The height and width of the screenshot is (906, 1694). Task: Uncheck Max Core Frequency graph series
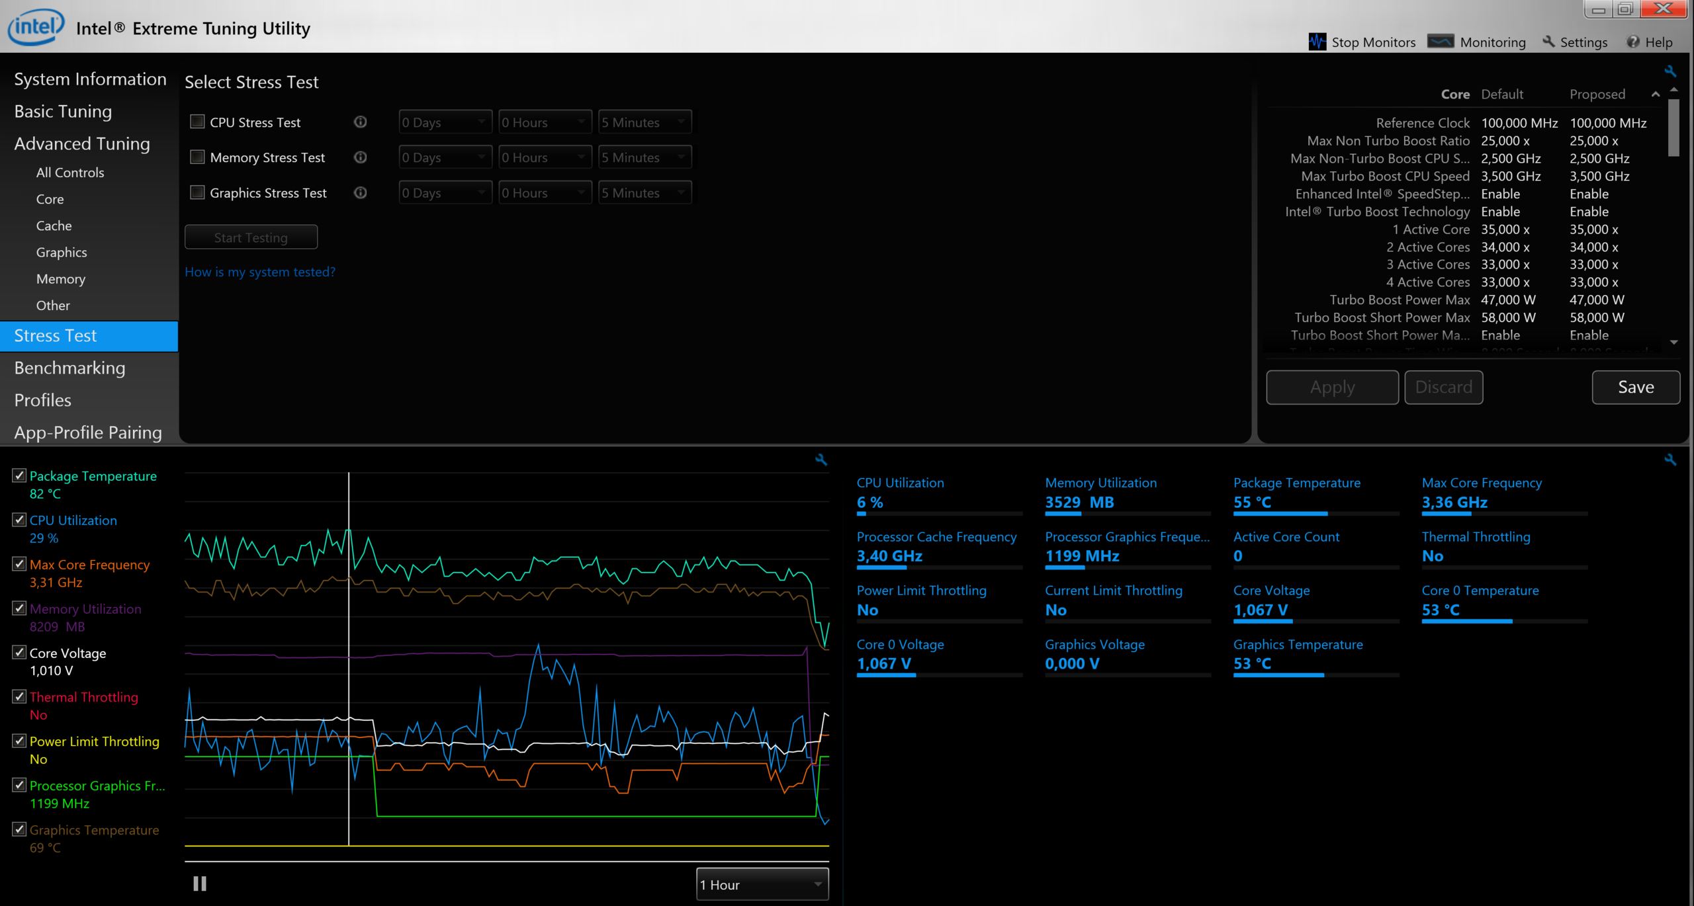pyautogui.click(x=19, y=564)
